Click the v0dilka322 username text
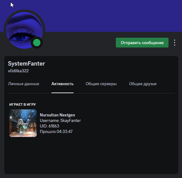This screenshot has height=178, width=182. pos(18,71)
